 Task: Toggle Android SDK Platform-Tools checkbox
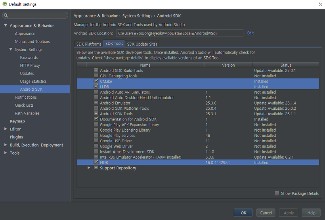pos(96,108)
